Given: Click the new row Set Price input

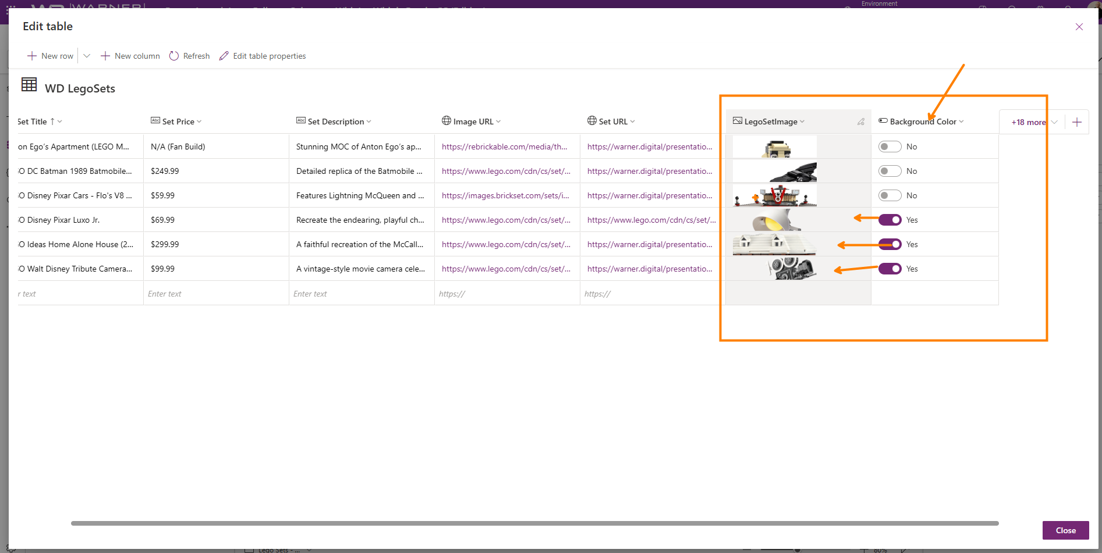Looking at the screenshot, I should [x=216, y=294].
